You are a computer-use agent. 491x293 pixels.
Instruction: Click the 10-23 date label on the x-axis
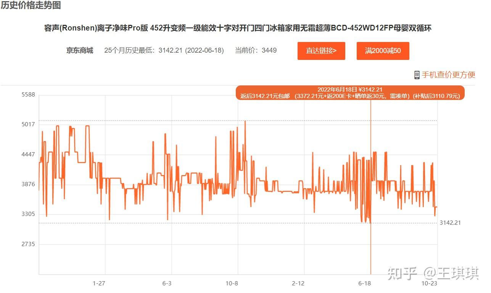[x=429, y=283]
